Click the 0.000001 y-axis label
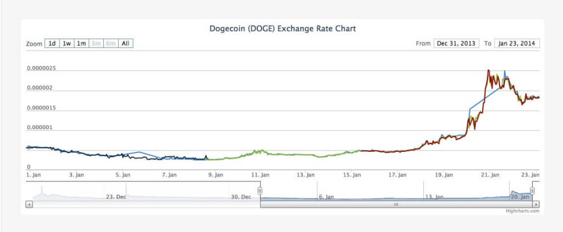 pos(39,128)
